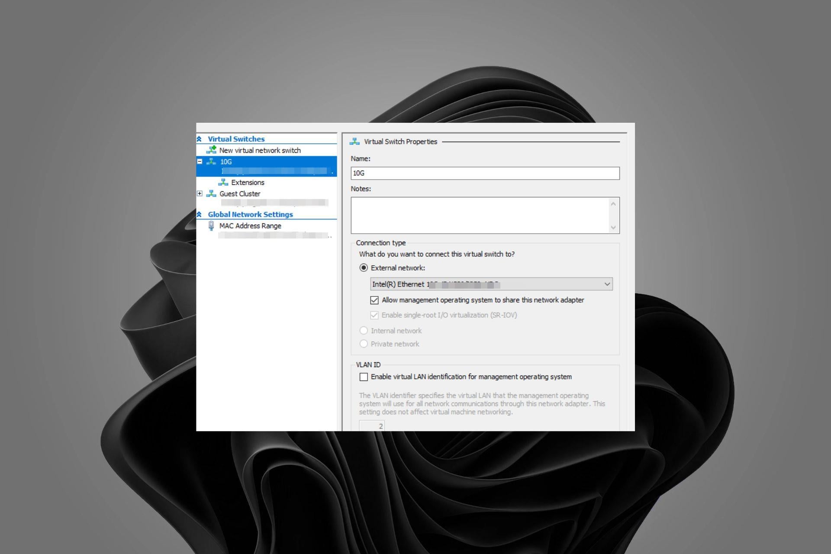
Task: Click the Guest Cluster switch icon
Action: [211, 193]
